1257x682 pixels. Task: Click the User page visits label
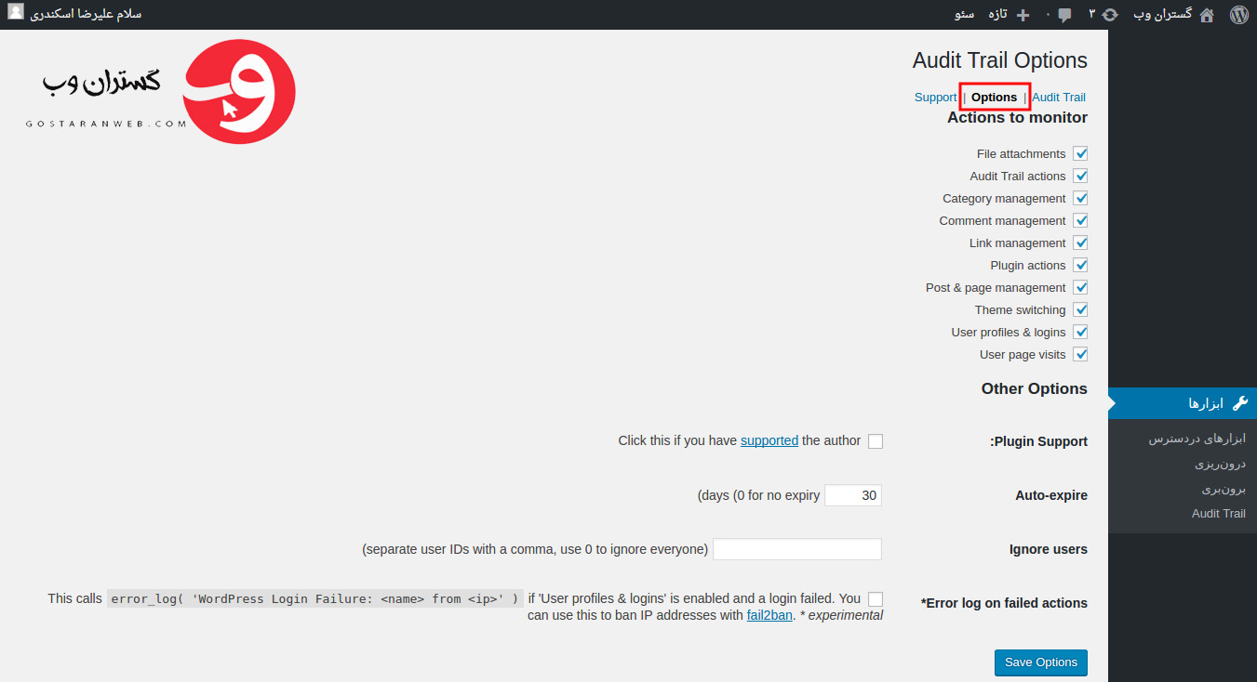click(x=1023, y=355)
